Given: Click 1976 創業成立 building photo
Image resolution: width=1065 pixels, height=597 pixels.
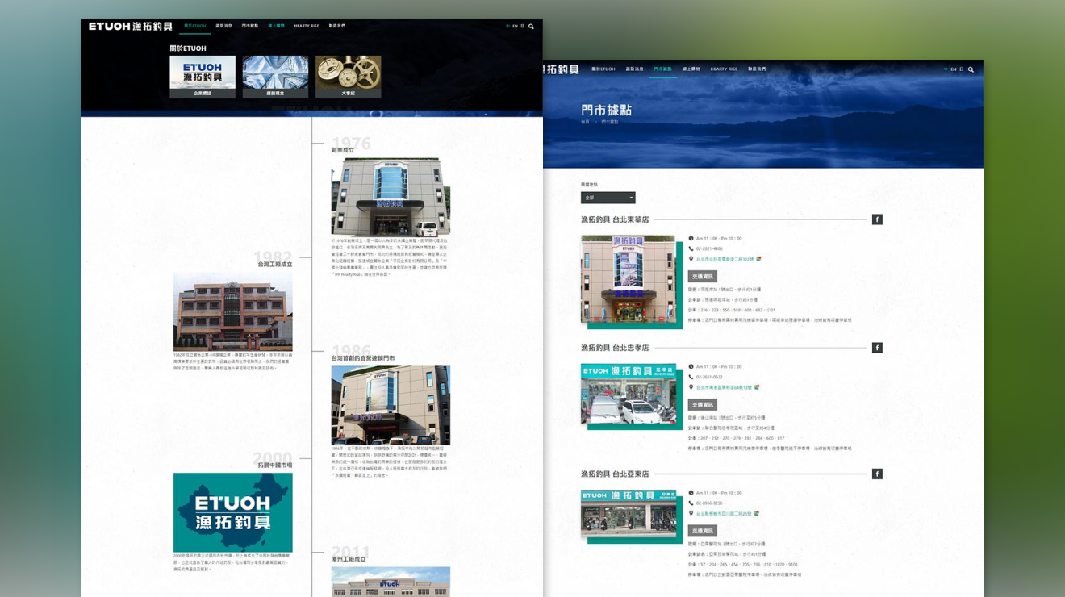Looking at the screenshot, I should [390, 196].
